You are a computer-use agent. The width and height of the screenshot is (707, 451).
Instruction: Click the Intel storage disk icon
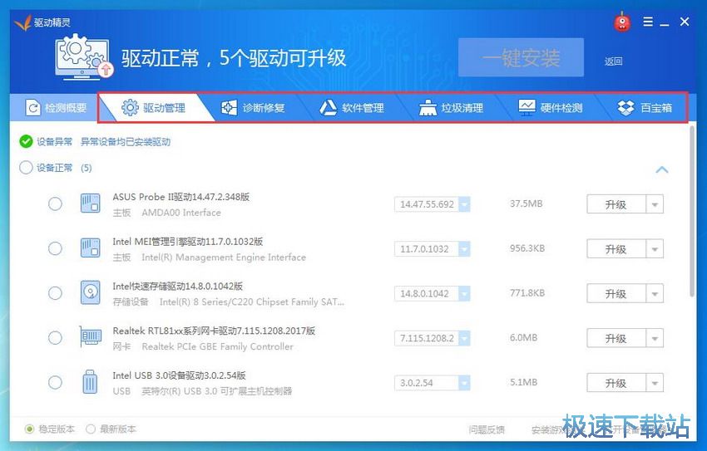click(90, 292)
